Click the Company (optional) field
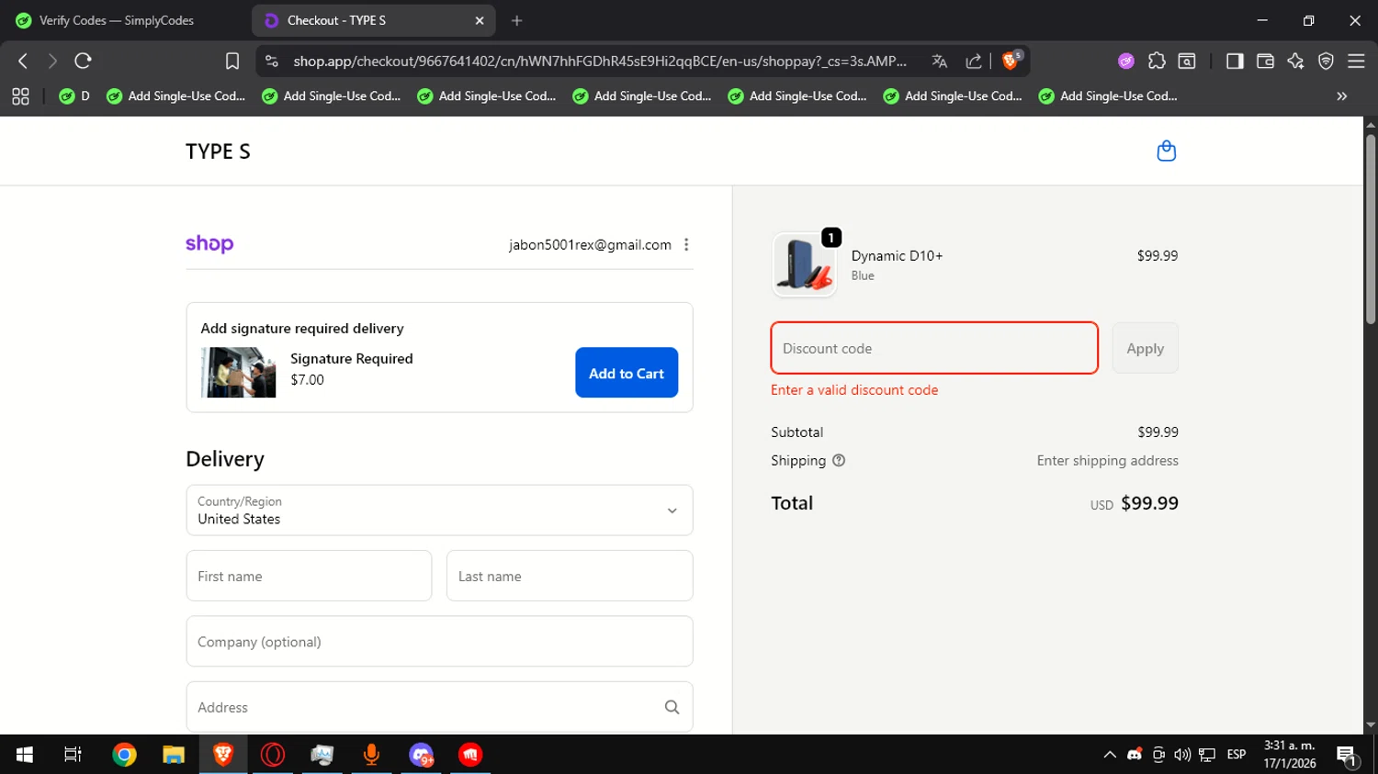 439,642
